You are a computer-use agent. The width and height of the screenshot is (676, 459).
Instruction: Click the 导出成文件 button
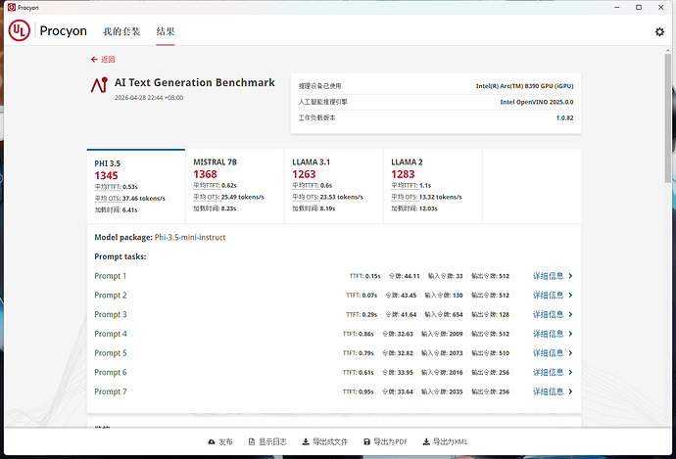324,441
